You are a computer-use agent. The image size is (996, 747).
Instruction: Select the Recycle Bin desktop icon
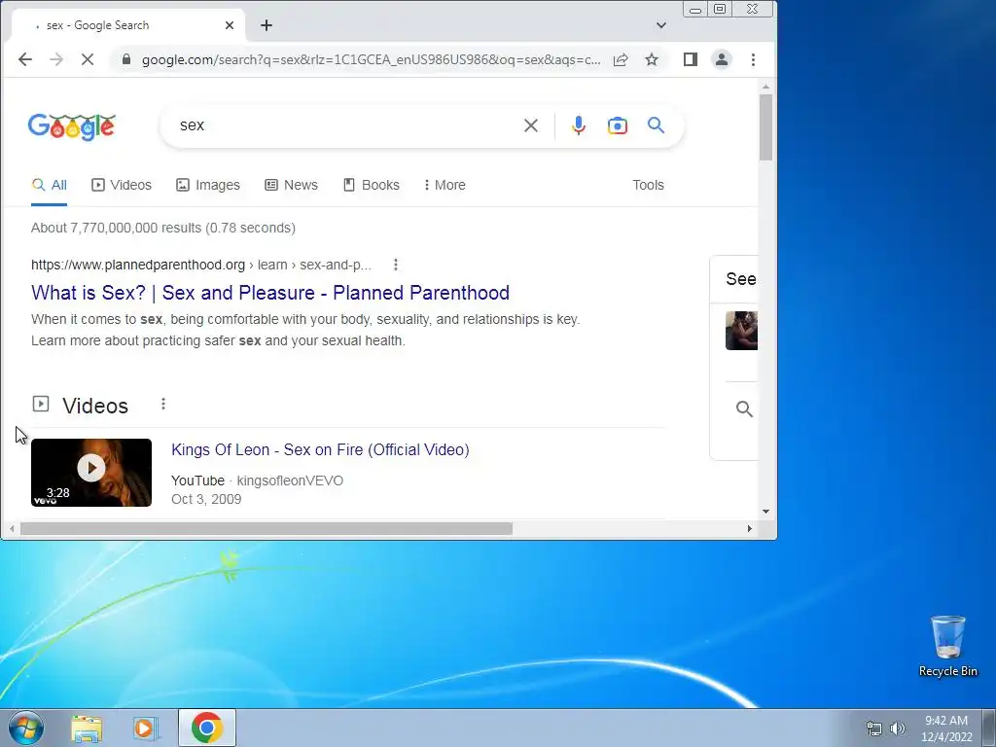pos(947,646)
